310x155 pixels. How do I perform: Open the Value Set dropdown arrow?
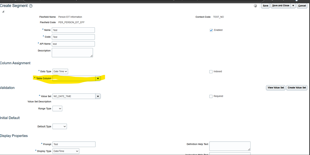tap(98, 96)
